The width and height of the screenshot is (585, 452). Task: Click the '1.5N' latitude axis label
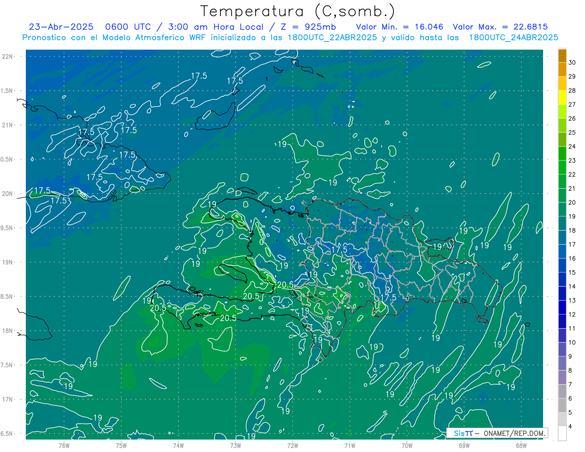tap(6, 91)
